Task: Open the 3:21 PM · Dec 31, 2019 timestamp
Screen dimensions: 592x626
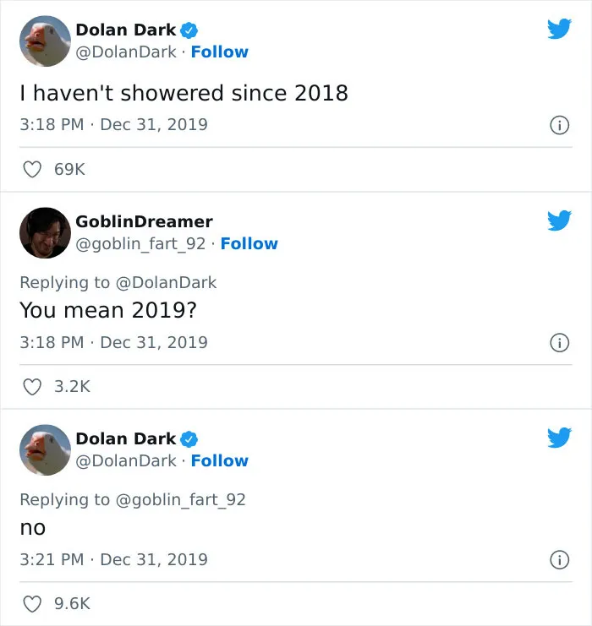Action: coord(114,560)
